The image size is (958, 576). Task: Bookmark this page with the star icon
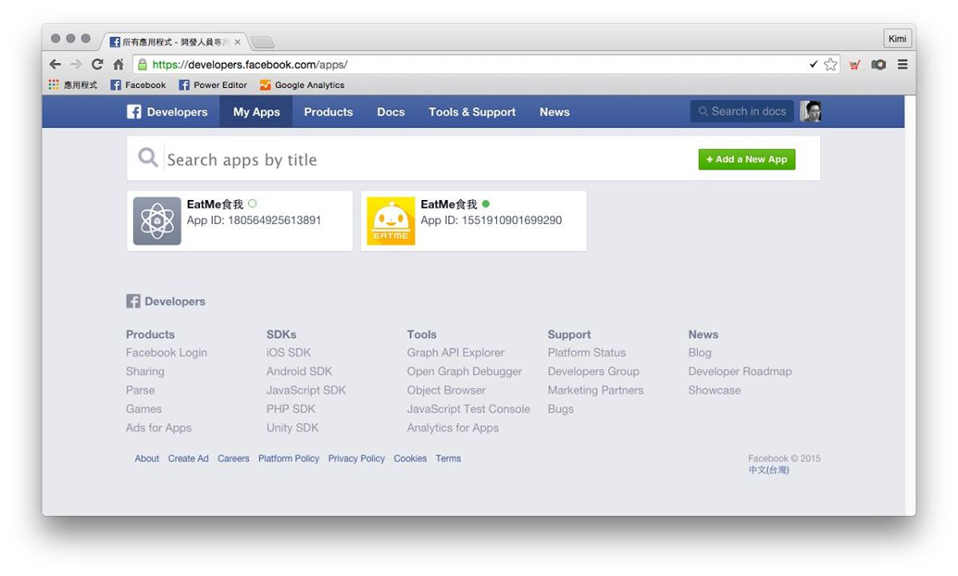point(830,64)
